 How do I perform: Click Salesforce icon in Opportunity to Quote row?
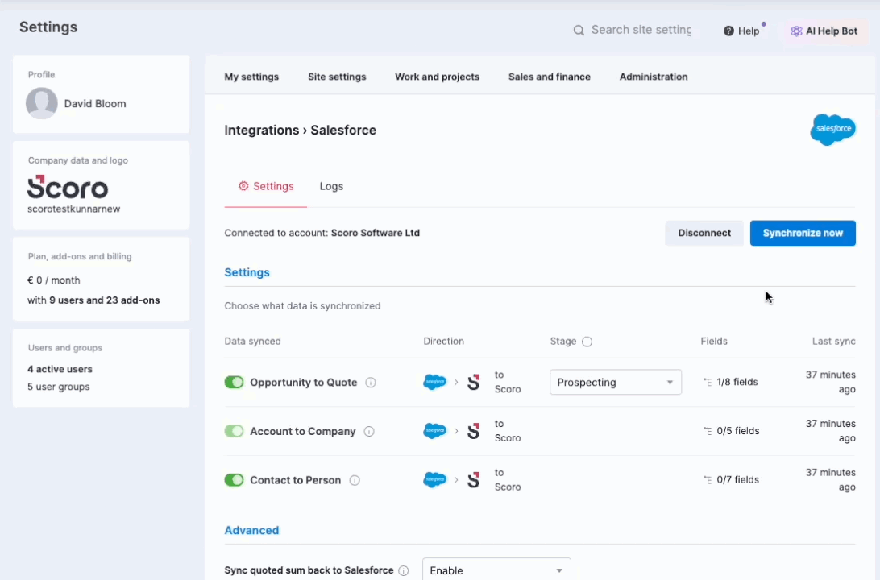tap(434, 382)
